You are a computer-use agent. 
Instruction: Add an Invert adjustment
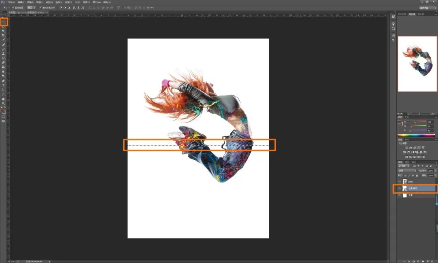(407, 157)
